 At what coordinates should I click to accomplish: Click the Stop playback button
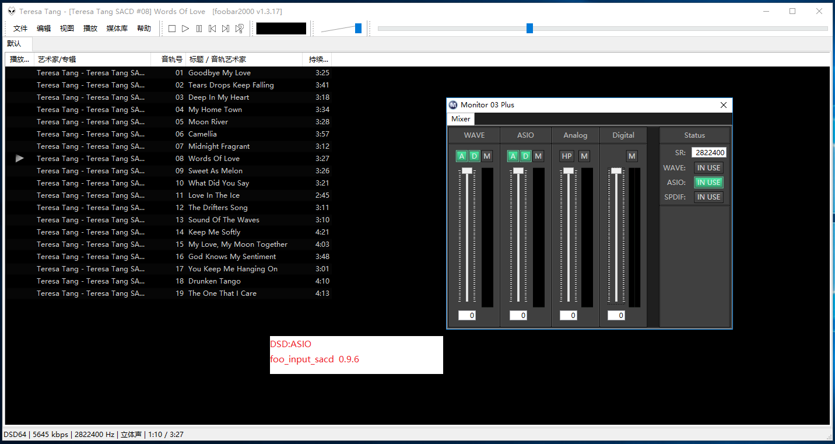172,29
